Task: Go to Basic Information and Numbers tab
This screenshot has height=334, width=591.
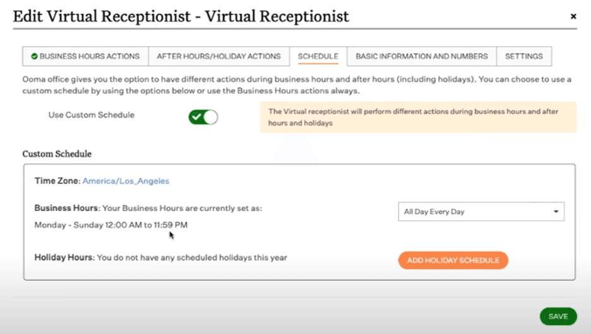Action: click(x=421, y=56)
